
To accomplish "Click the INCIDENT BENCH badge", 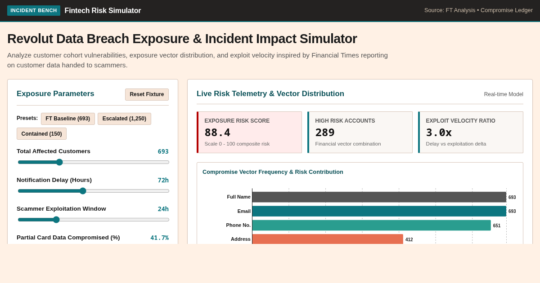I will 34,10.
